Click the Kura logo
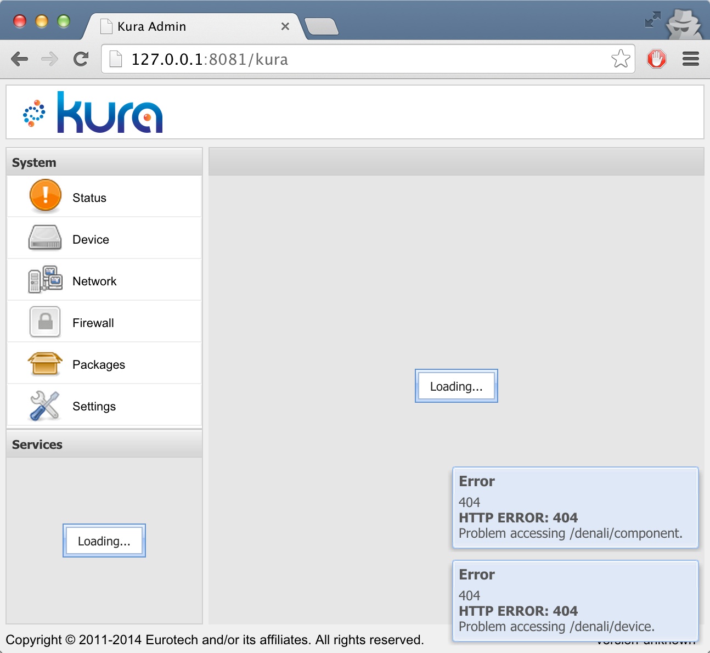 (93, 112)
